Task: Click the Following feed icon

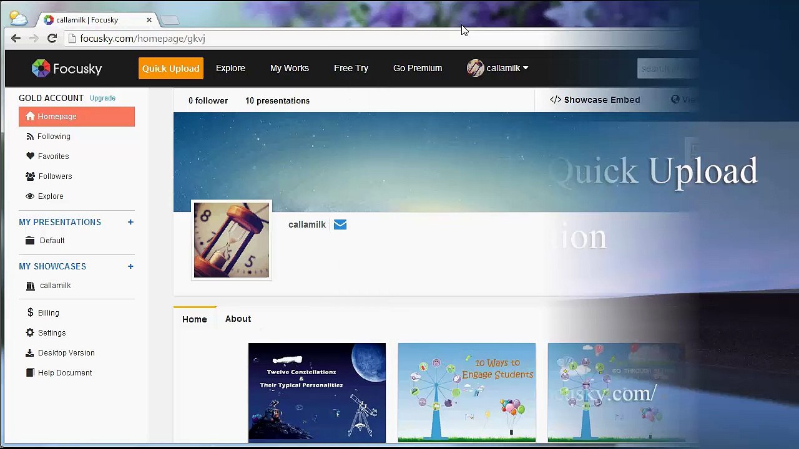Action: point(30,137)
